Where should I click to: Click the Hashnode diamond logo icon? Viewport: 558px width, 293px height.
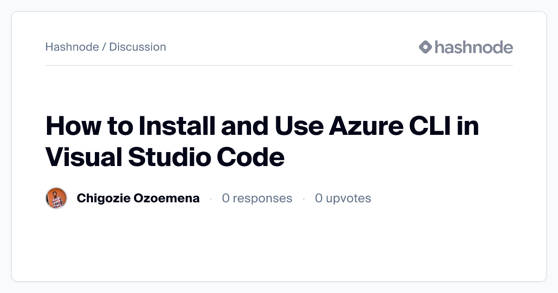click(x=425, y=47)
